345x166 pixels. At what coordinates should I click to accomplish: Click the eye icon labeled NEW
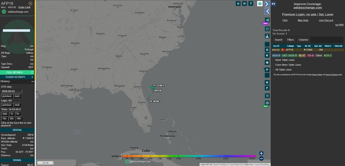[267, 103]
